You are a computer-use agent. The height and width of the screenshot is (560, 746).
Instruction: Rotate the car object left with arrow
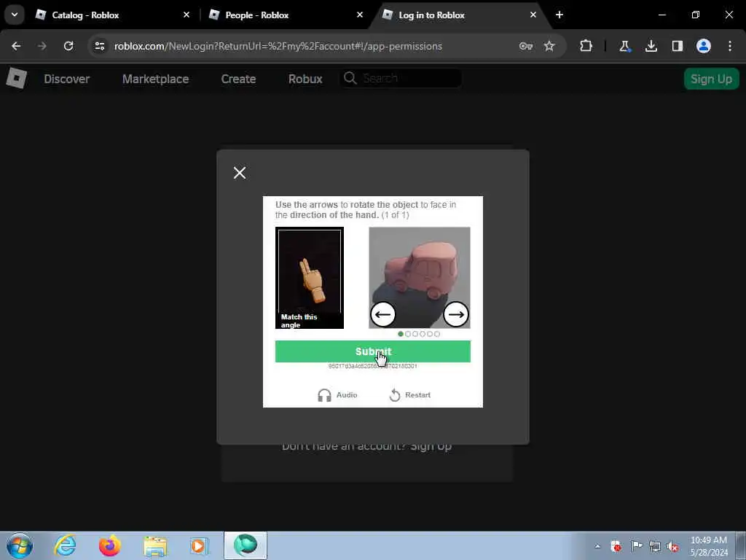click(382, 314)
